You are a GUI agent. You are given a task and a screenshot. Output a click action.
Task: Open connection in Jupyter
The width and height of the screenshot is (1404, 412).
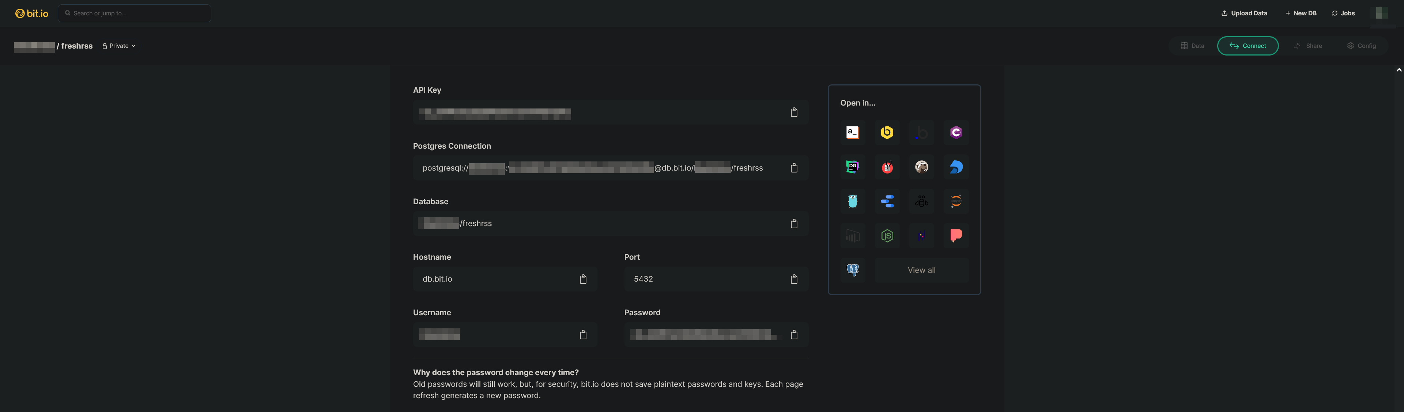pos(955,201)
